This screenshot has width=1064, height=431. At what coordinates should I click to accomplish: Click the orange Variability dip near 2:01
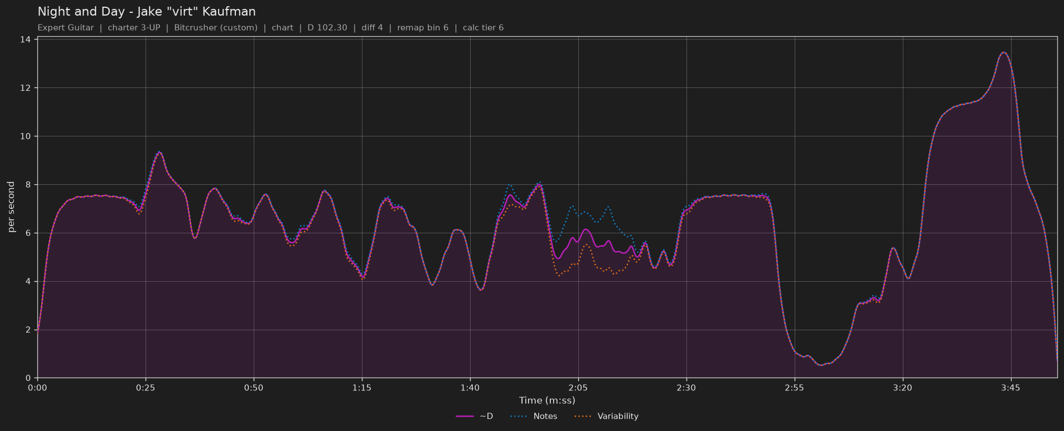tap(559, 275)
